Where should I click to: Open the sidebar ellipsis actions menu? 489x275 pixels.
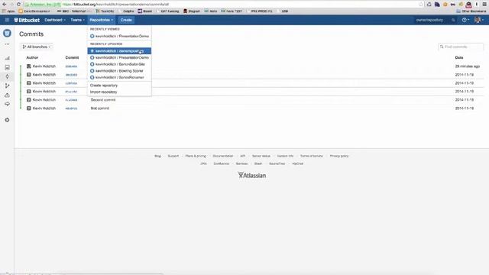[7, 44]
